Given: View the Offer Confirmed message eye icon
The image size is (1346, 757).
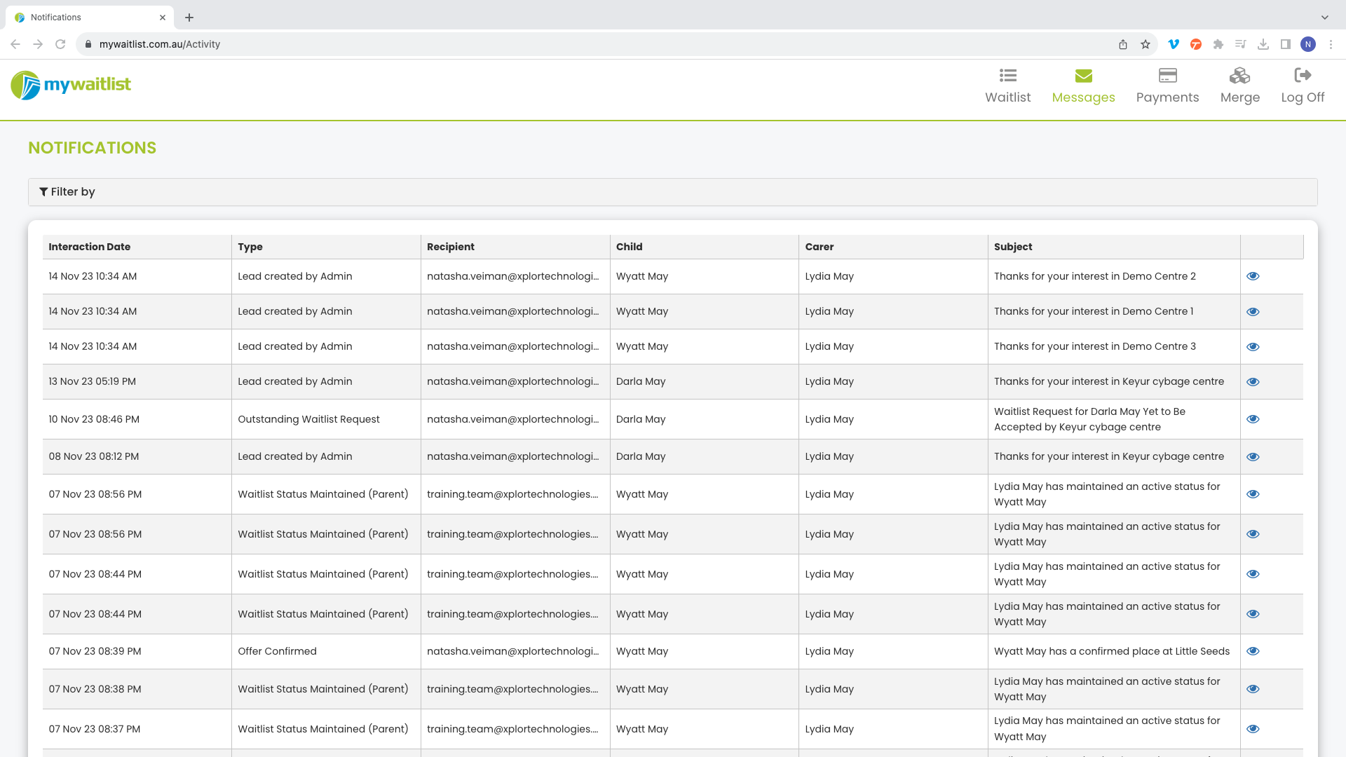Looking at the screenshot, I should pyautogui.click(x=1253, y=651).
